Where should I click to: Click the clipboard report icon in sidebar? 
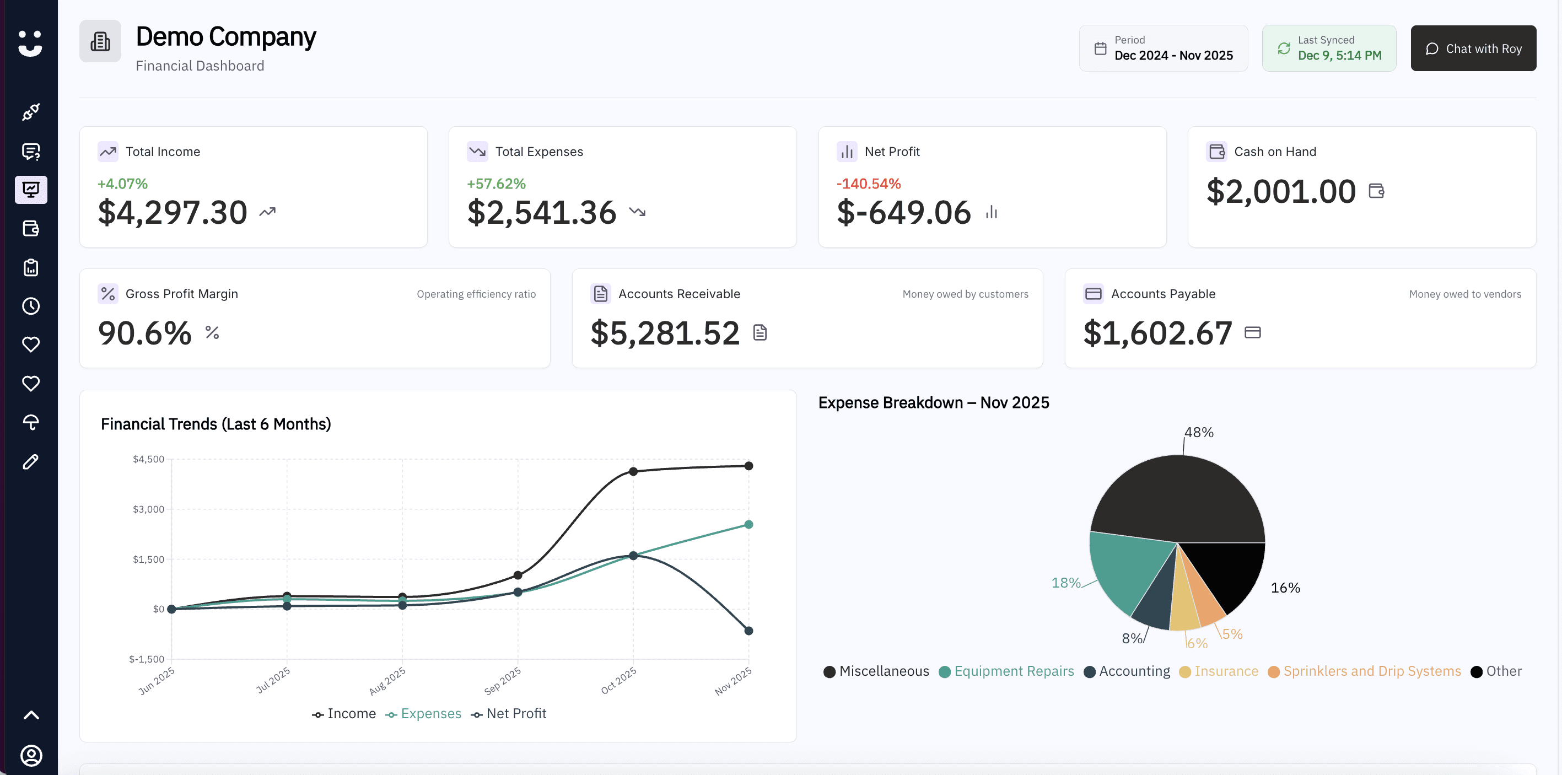coord(31,267)
